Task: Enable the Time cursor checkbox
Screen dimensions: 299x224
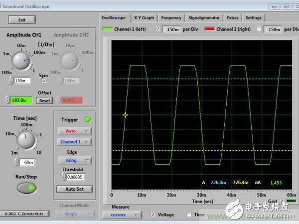Action: coord(189,215)
